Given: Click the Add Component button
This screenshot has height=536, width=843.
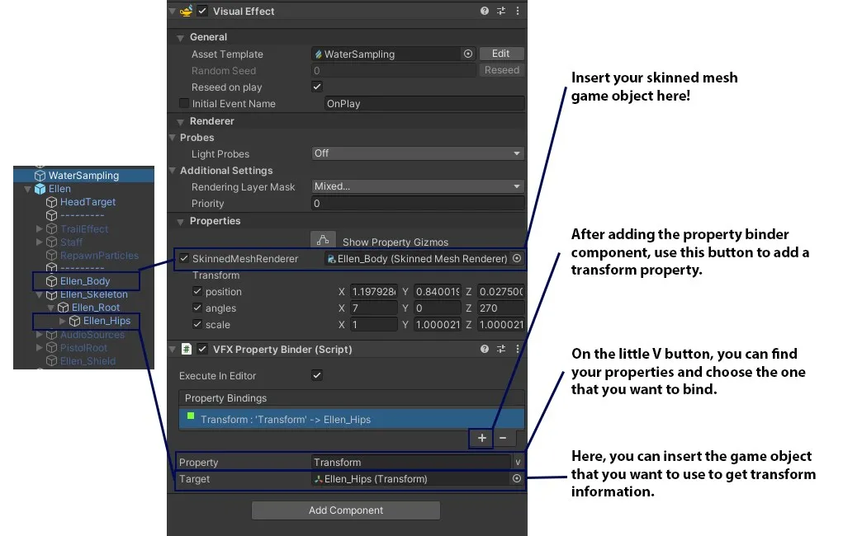Looking at the screenshot, I should click(345, 510).
